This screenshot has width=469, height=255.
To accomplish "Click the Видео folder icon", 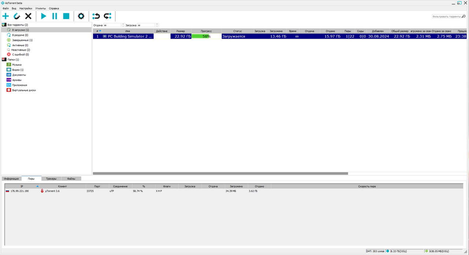I will click(x=9, y=70).
